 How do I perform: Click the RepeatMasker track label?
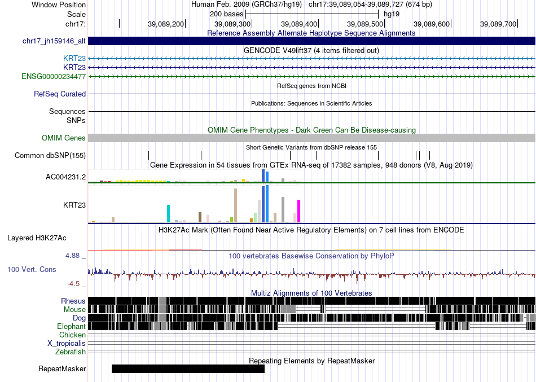click(x=62, y=369)
